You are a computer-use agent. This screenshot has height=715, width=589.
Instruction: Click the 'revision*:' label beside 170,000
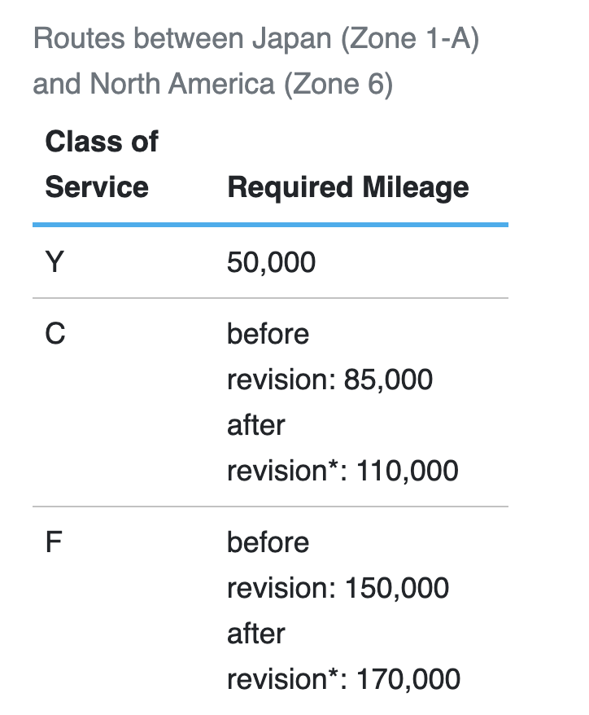[284, 679]
